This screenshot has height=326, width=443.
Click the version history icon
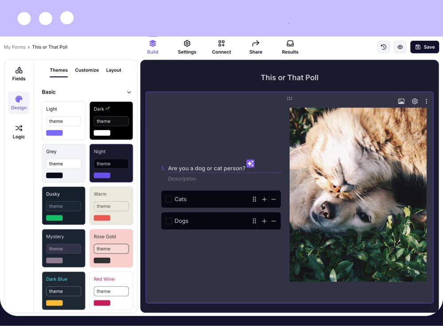(x=384, y=47)
